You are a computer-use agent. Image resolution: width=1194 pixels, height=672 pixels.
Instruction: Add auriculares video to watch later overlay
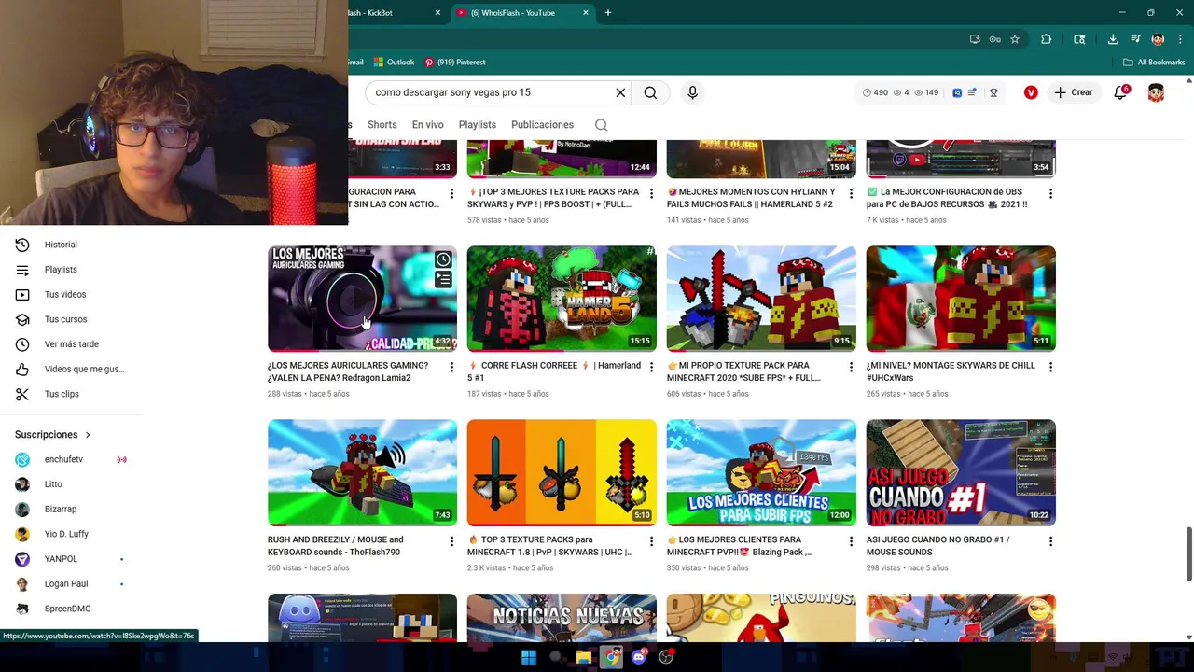(443, 260)
